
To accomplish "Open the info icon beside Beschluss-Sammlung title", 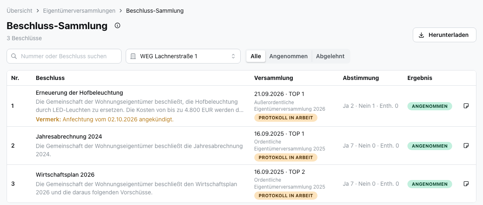I will coord(117,25).
